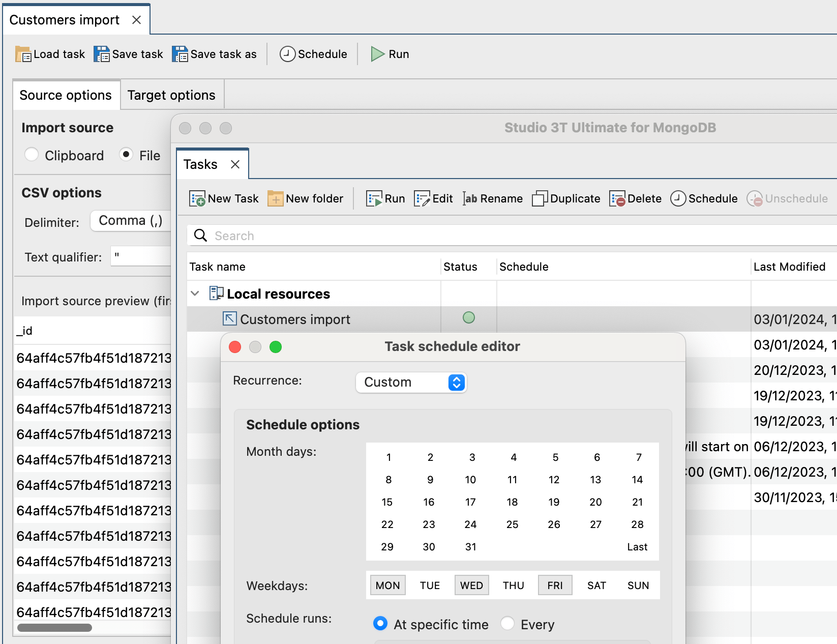Sort by Schedule column
Viewport: 837px width, 644px height.
tap(623, 267)
